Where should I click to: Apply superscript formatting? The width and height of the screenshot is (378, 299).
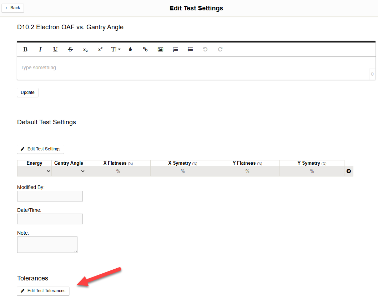100,49
